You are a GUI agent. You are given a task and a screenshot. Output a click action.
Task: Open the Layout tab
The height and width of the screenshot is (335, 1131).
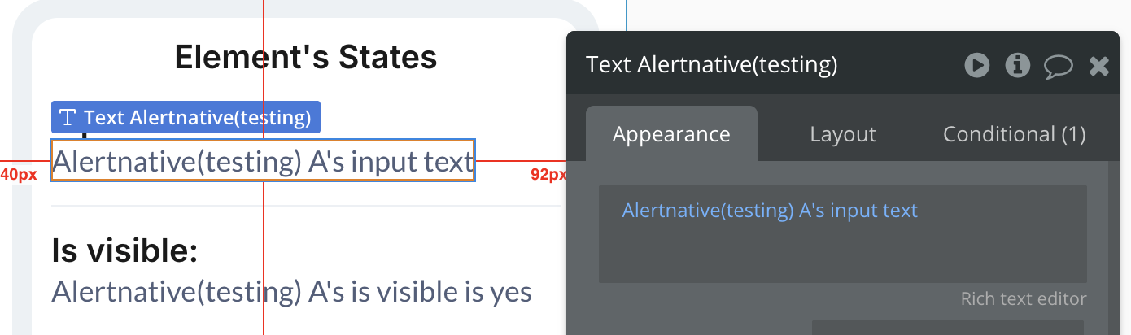[x=842, y=134]
